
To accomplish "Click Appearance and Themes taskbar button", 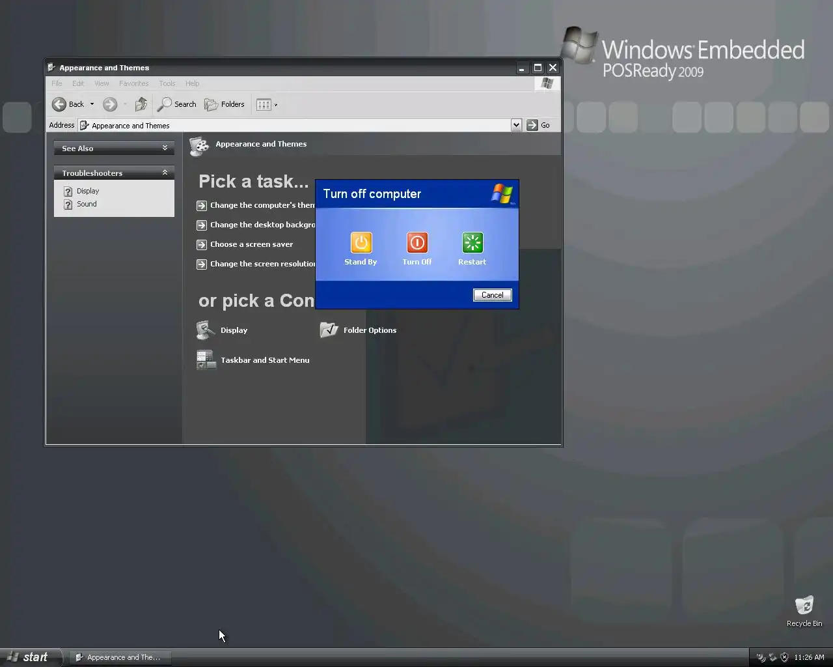I will tap(120, 657).
